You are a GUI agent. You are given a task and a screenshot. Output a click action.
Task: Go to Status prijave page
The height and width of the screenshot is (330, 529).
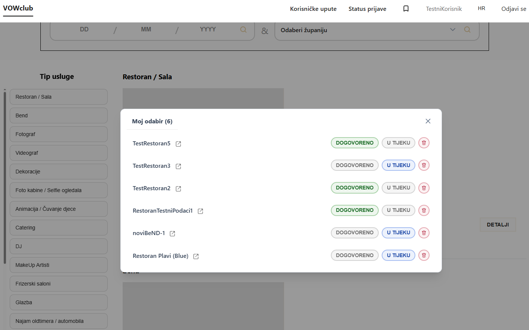pyautogui.click(x=367, y=9)
